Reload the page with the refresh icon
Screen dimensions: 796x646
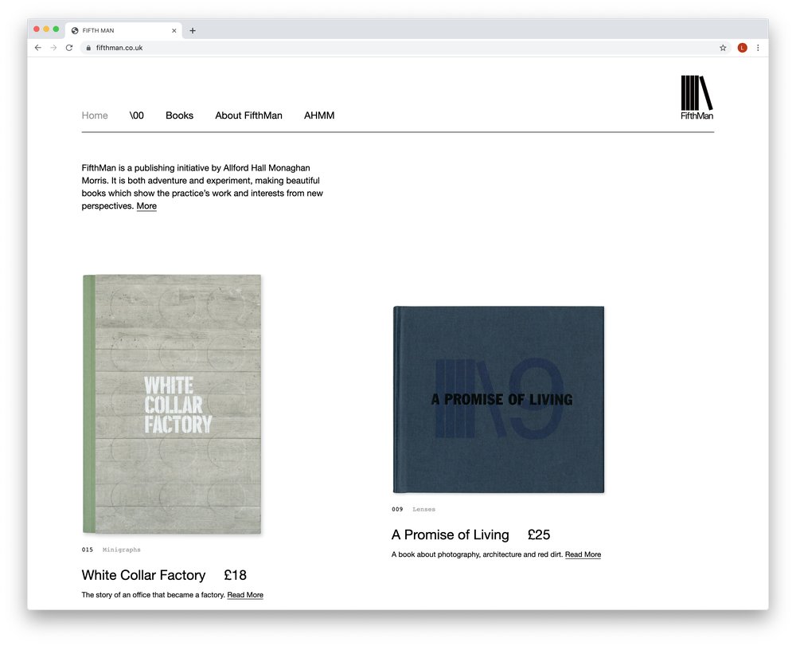click(69, 48)
